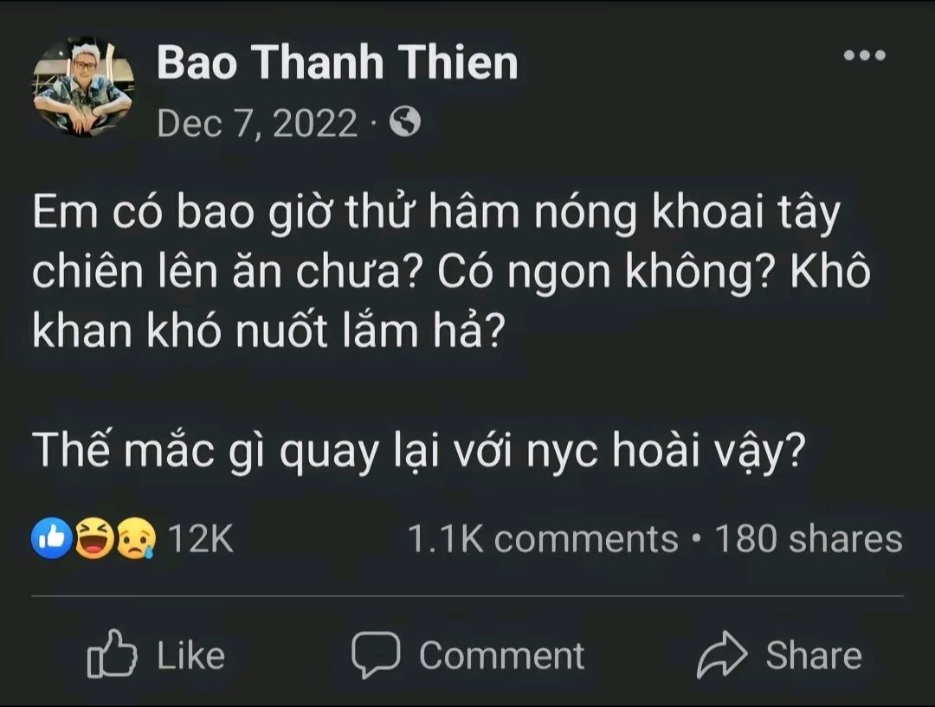Click the curved arrow Share icon
The height and width of the screenshot is (707, 935).
(721, 655)
